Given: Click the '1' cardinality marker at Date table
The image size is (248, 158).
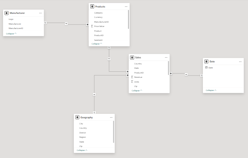Looking at the screenshot, I should pos(201,75).
